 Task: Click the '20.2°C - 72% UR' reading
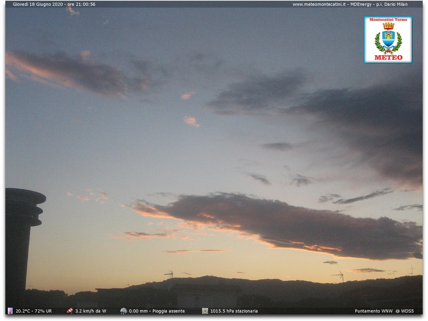point(34,311)
